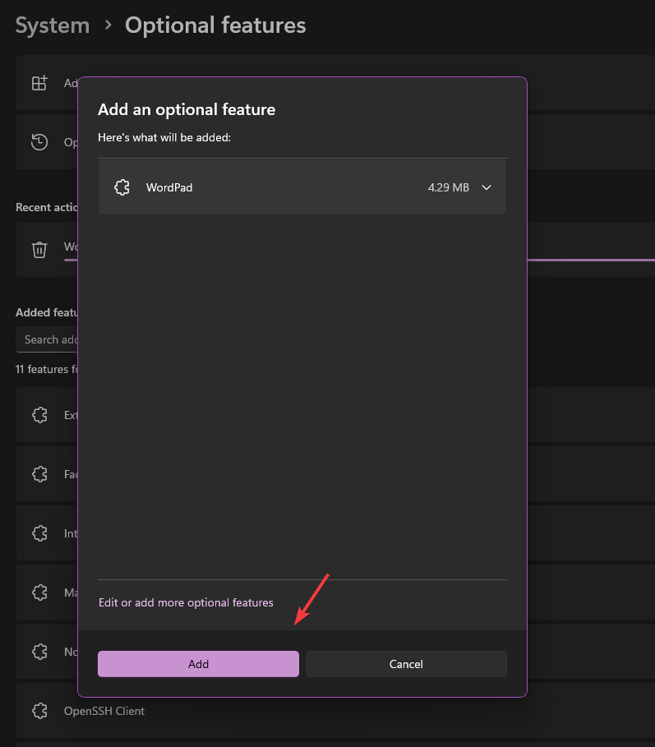Click the trash icon under Recent actions
The width and height of the screenshot is (655, 747).
click(x=39, y=249)
